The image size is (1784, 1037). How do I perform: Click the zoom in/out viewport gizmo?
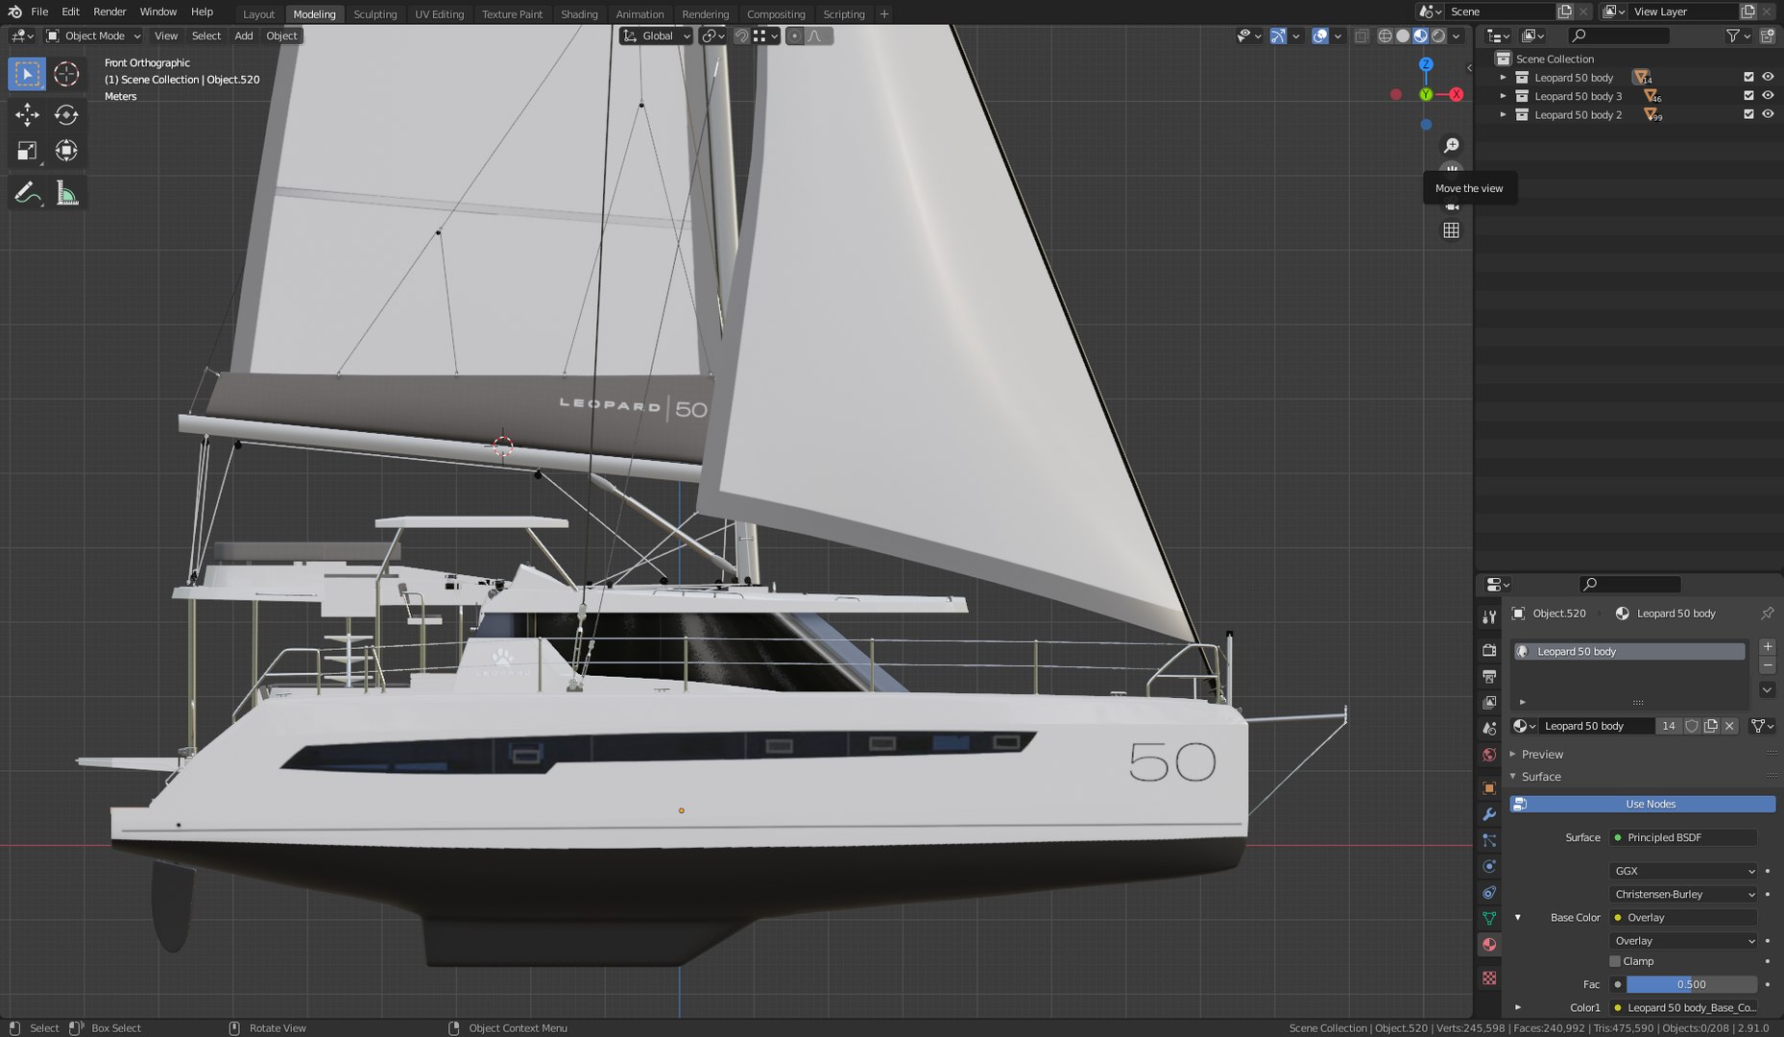1452,145
